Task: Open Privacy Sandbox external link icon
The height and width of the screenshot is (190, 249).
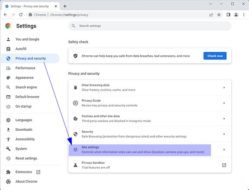Action: (224, 165)
